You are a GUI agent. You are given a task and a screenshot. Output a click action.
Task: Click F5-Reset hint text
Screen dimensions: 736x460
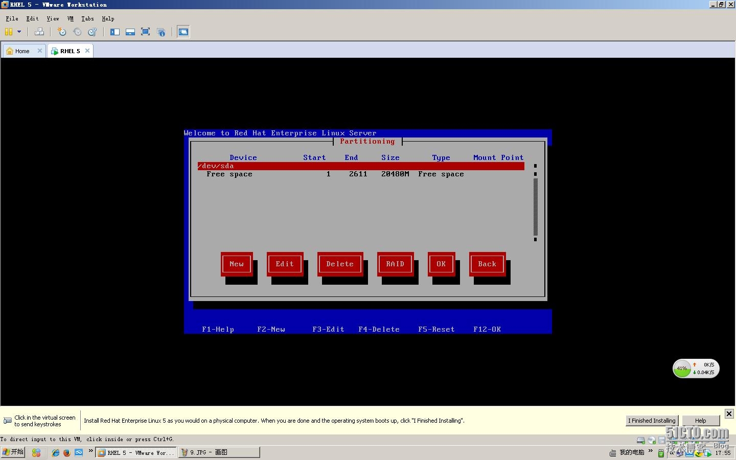point(436,330)
